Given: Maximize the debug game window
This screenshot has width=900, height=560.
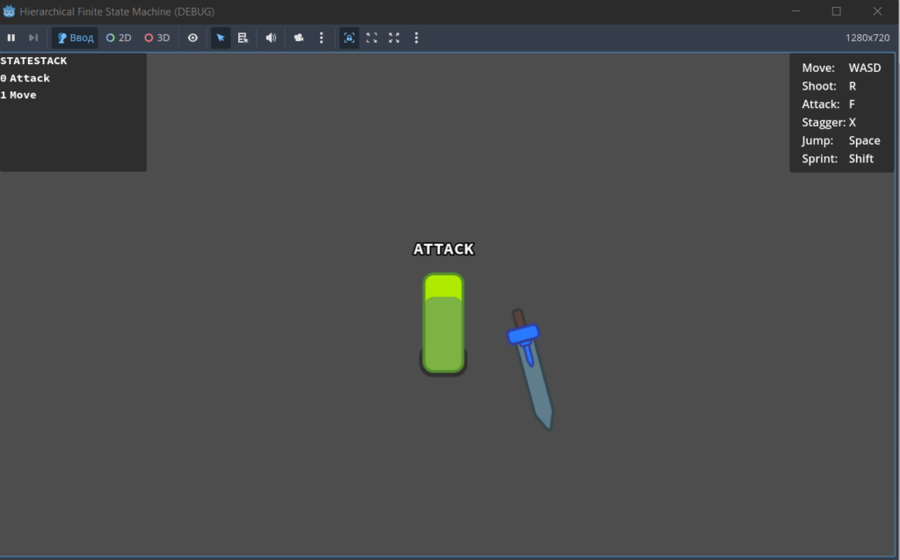Looking at the screenshot, I should tap(837, 11).
